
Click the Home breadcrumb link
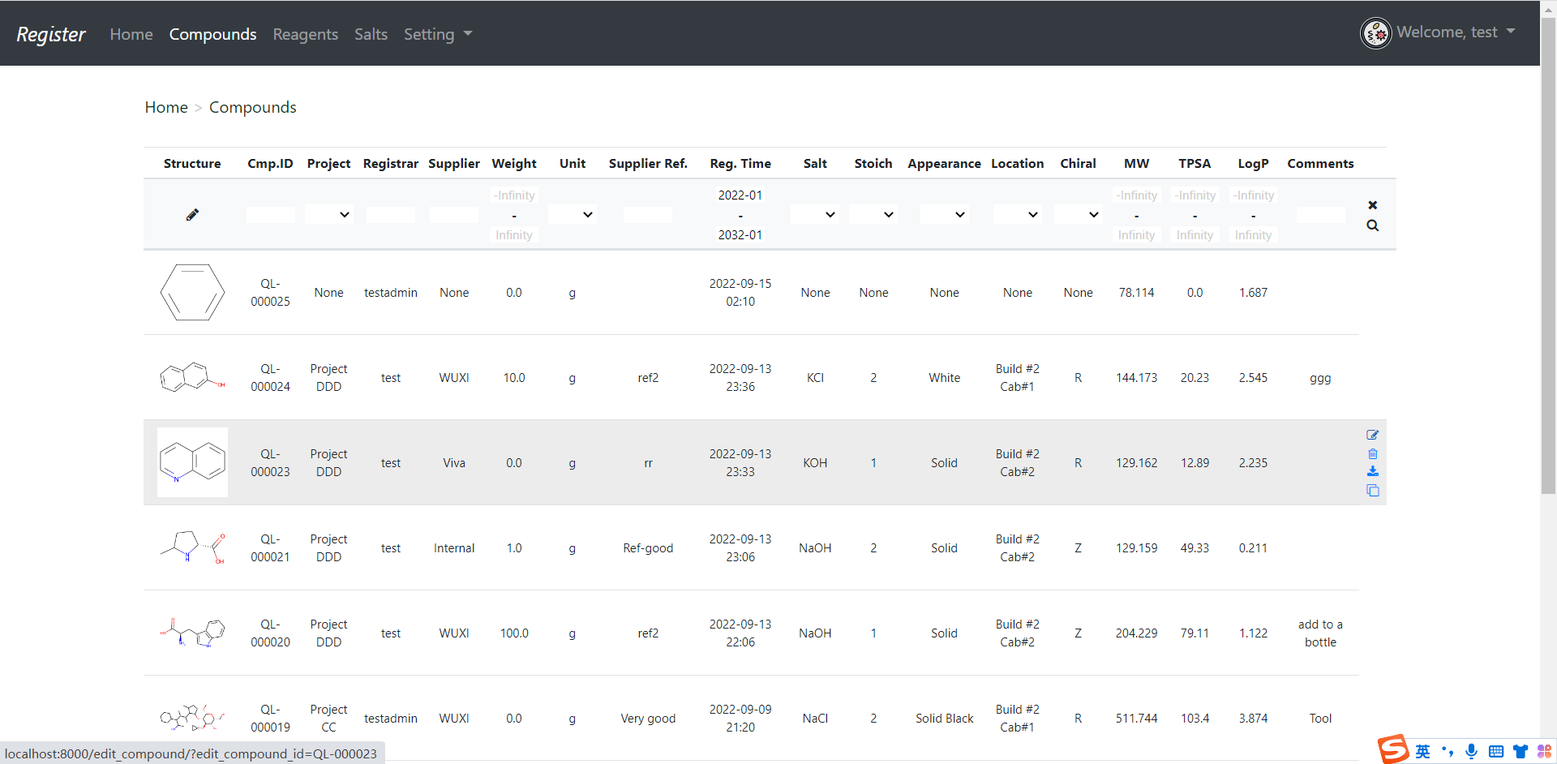[166, 107]
